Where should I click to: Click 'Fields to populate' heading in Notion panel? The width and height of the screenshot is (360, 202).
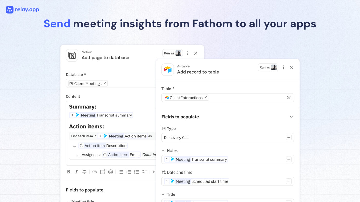85,190
